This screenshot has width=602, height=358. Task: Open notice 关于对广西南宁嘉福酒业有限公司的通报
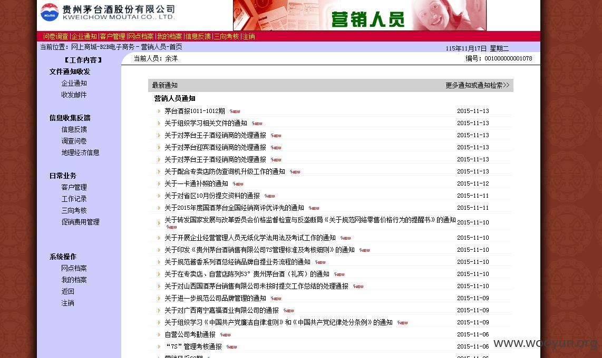tap(221, 311)
